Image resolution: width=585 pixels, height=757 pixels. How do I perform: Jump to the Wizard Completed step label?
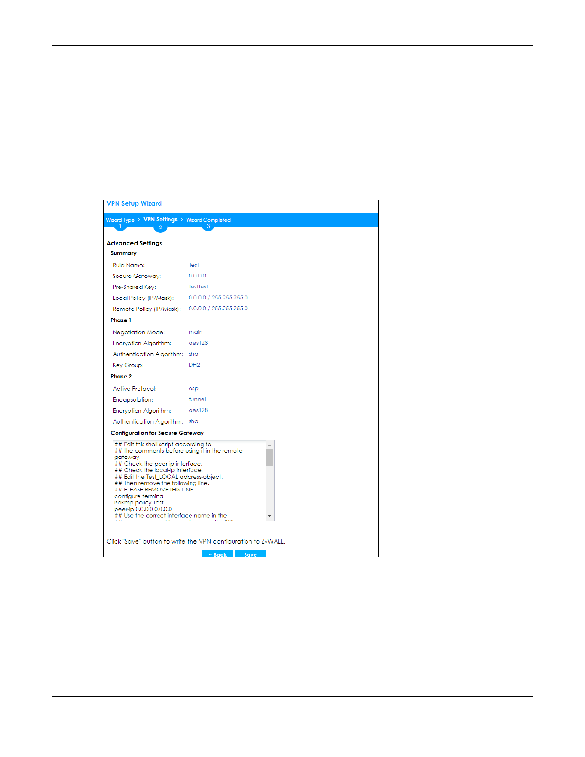[208, 220]
